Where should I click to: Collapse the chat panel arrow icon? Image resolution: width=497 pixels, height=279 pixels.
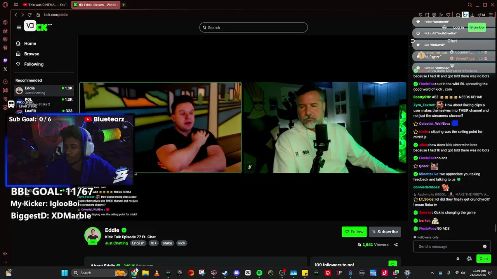click(x=413, y=41)
